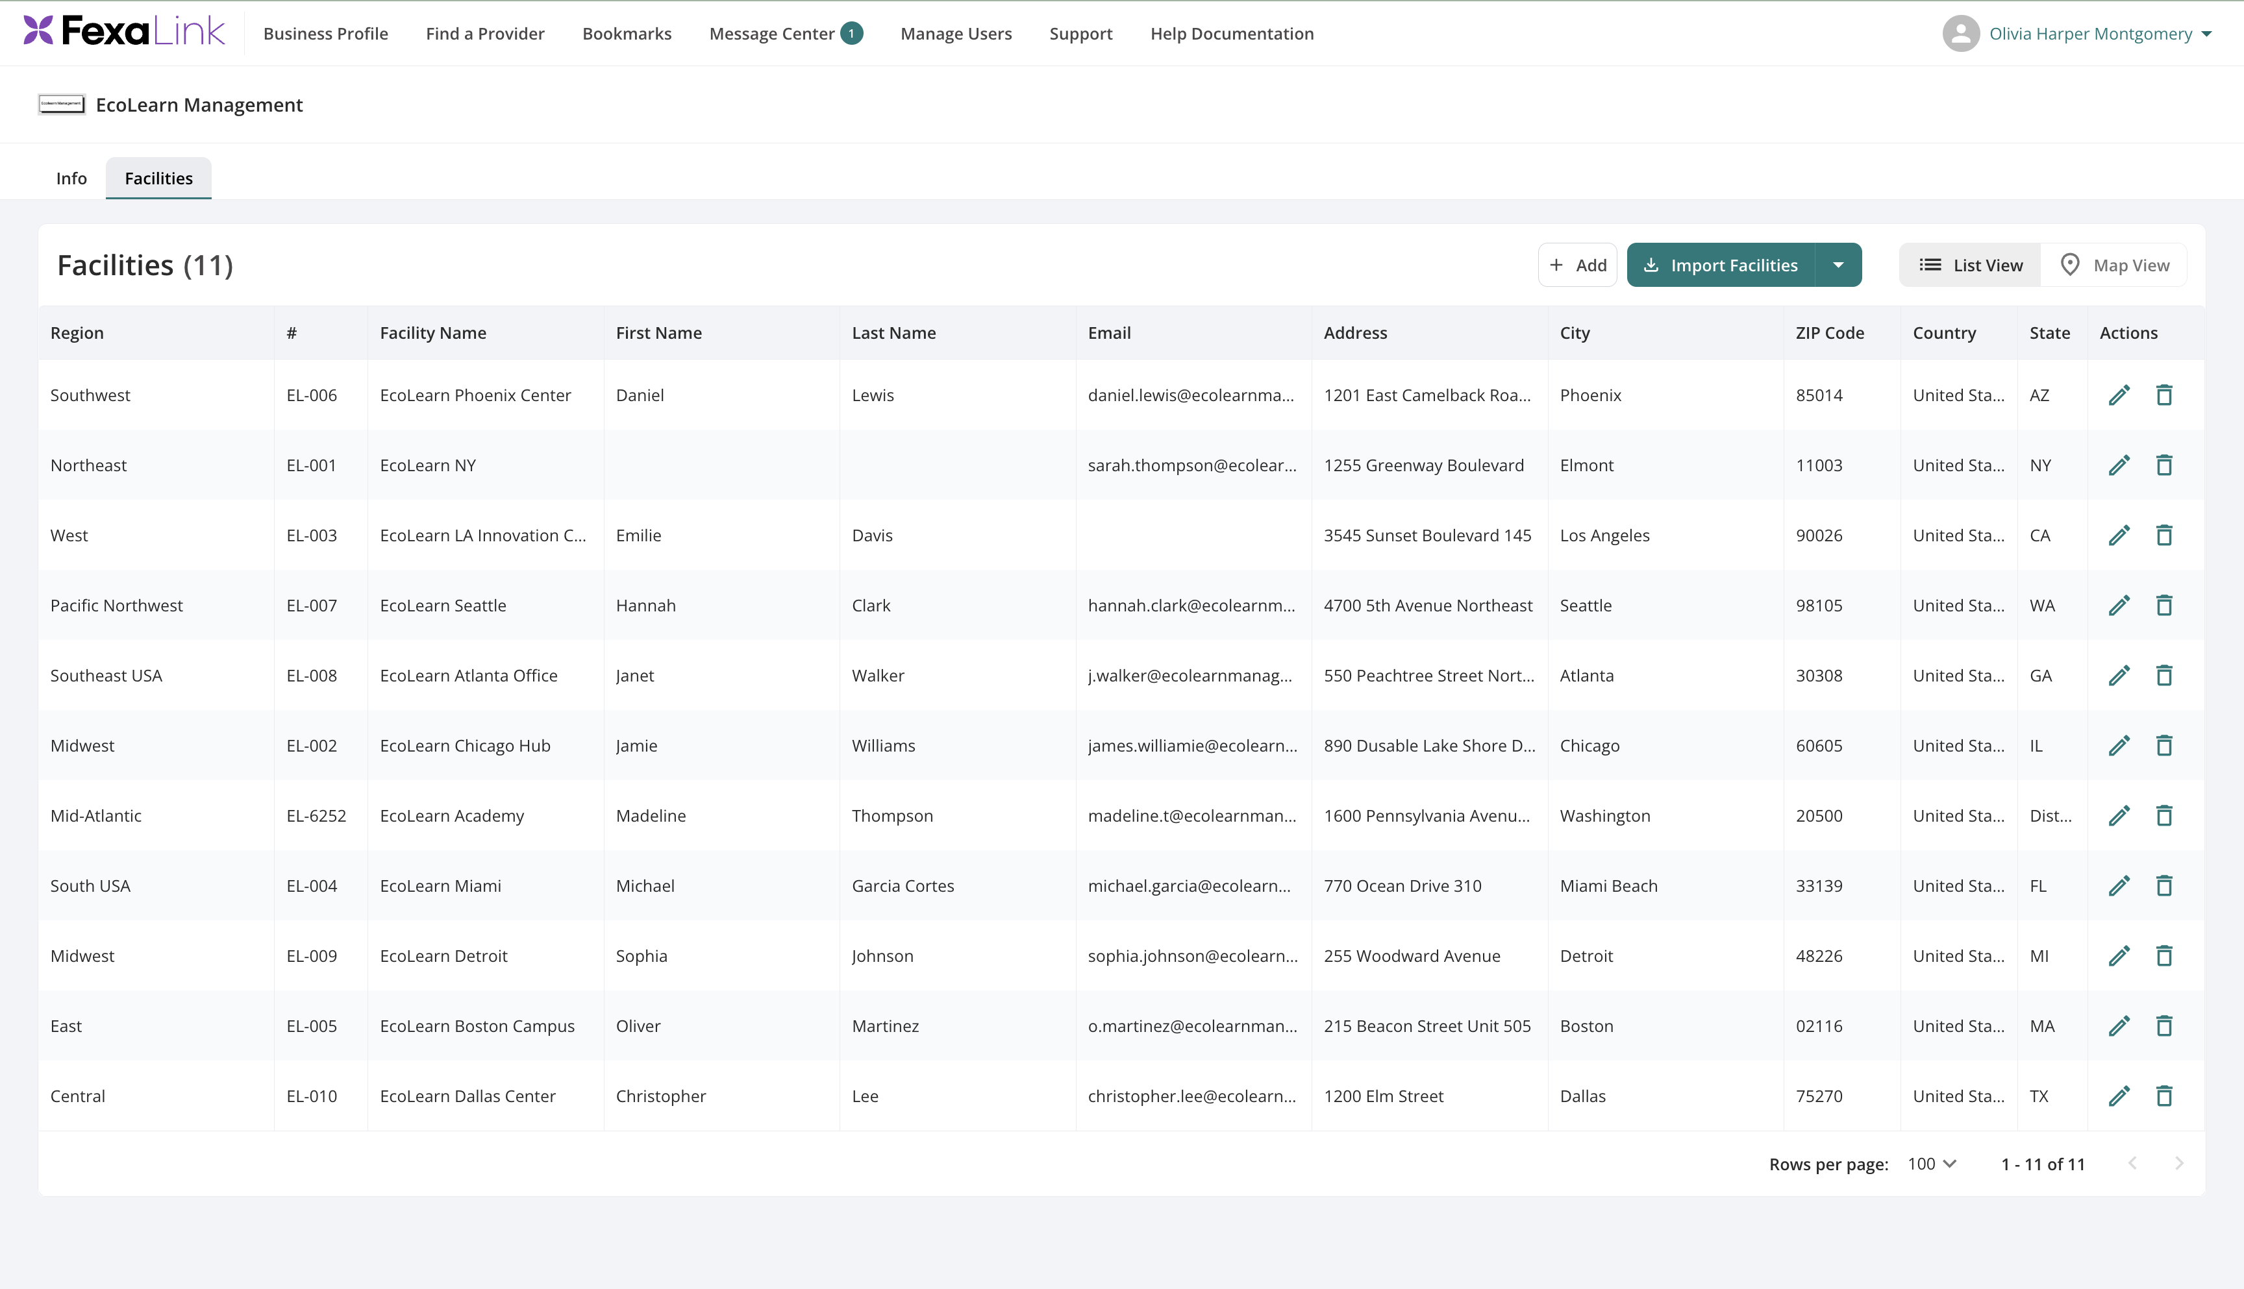This screenshot has width=2244, height=1289.
Task: Edit the EcoLearn Dallas Center row
Action: (2118, 1096)
